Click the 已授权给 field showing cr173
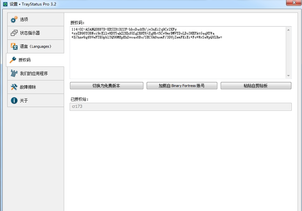Viewport: 302px width, 211px height. pos(180,107)
